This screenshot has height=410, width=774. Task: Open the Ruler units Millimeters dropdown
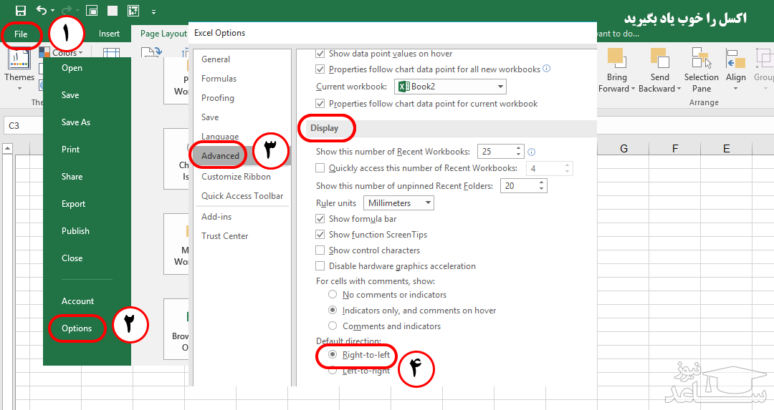pos(399,203)
